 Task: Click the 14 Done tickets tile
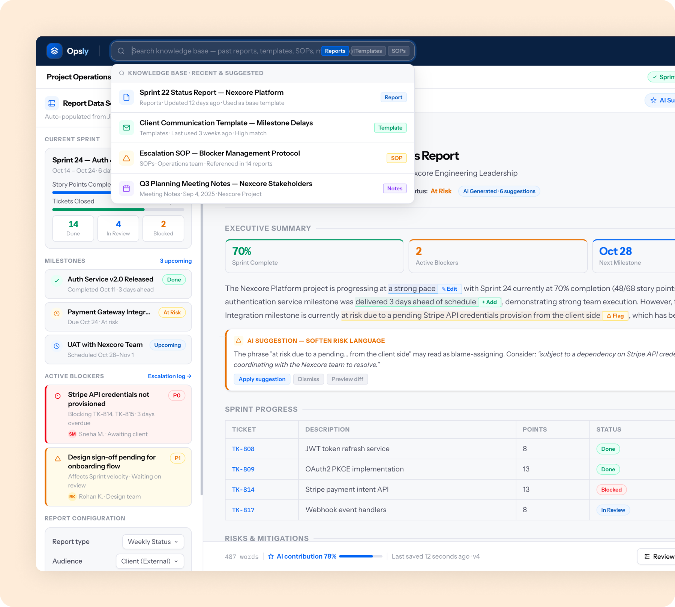[x=73, y=228]
